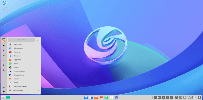Click the network tray icon
203x100 pixels.
(x=163, y=97)
